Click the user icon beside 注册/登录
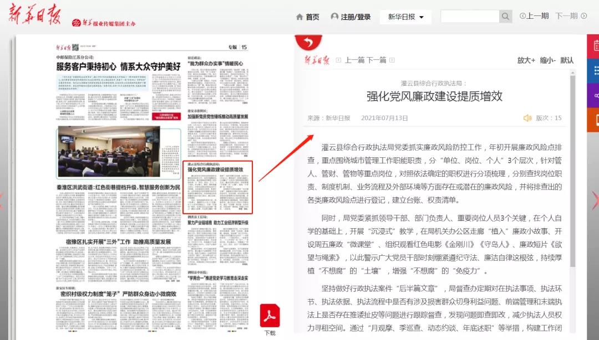Screen dimensions: 599x340 [x=334, y=17]
